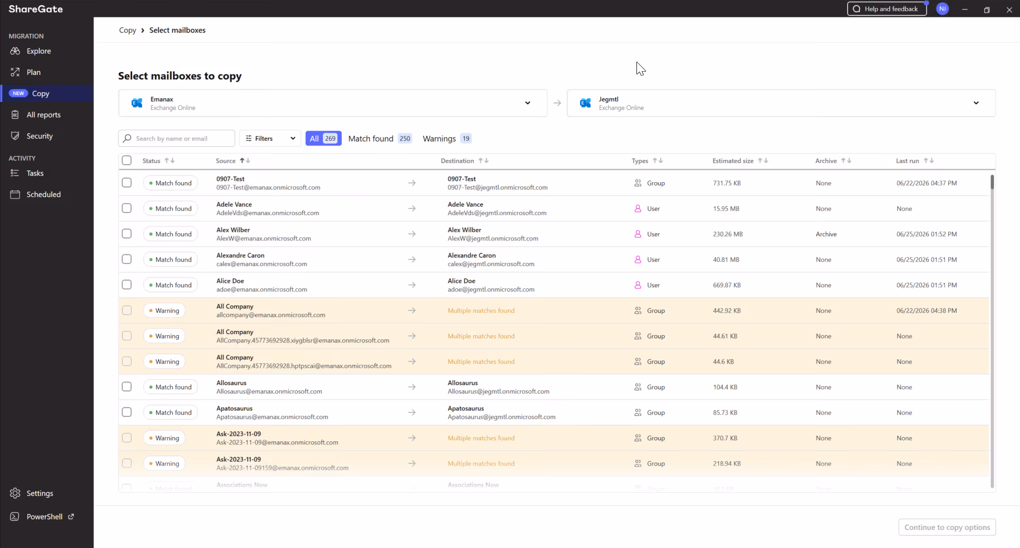1020x548 pixels.
Task: Open Help and feedback
Action: coord(887,9)
